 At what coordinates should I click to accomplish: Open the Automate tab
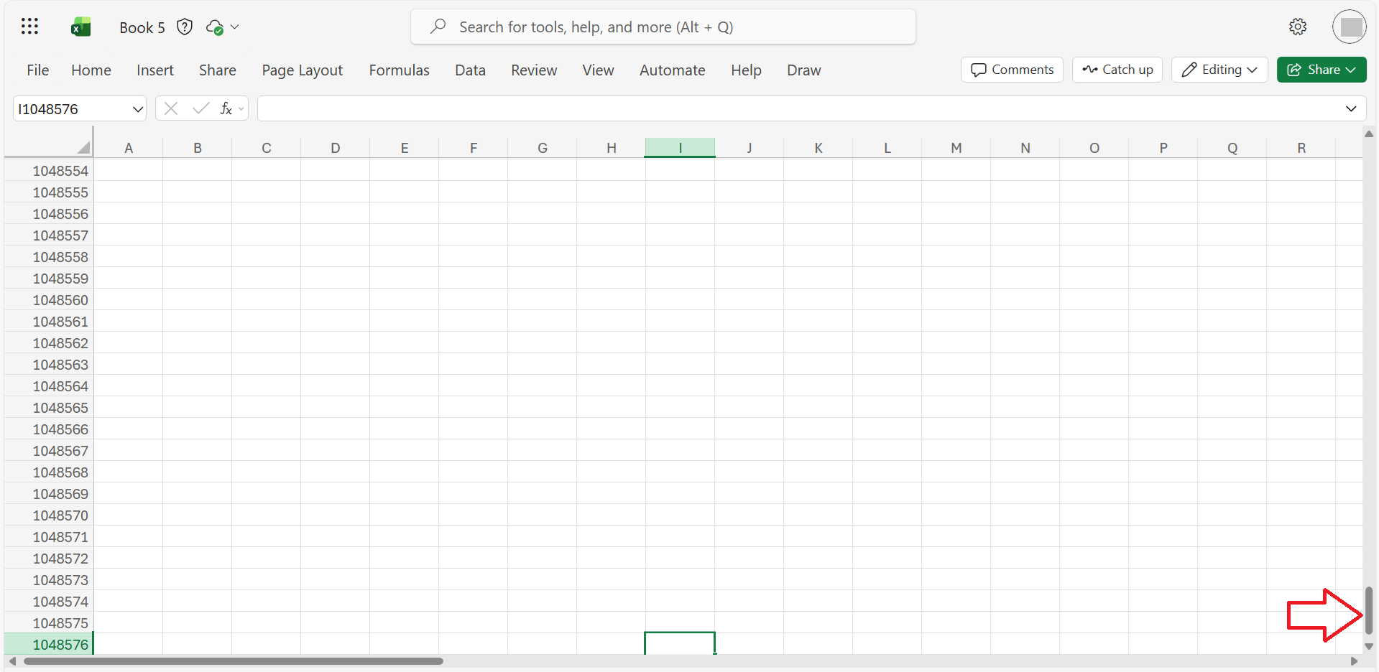pyautogui.click(x=672, y=70)
